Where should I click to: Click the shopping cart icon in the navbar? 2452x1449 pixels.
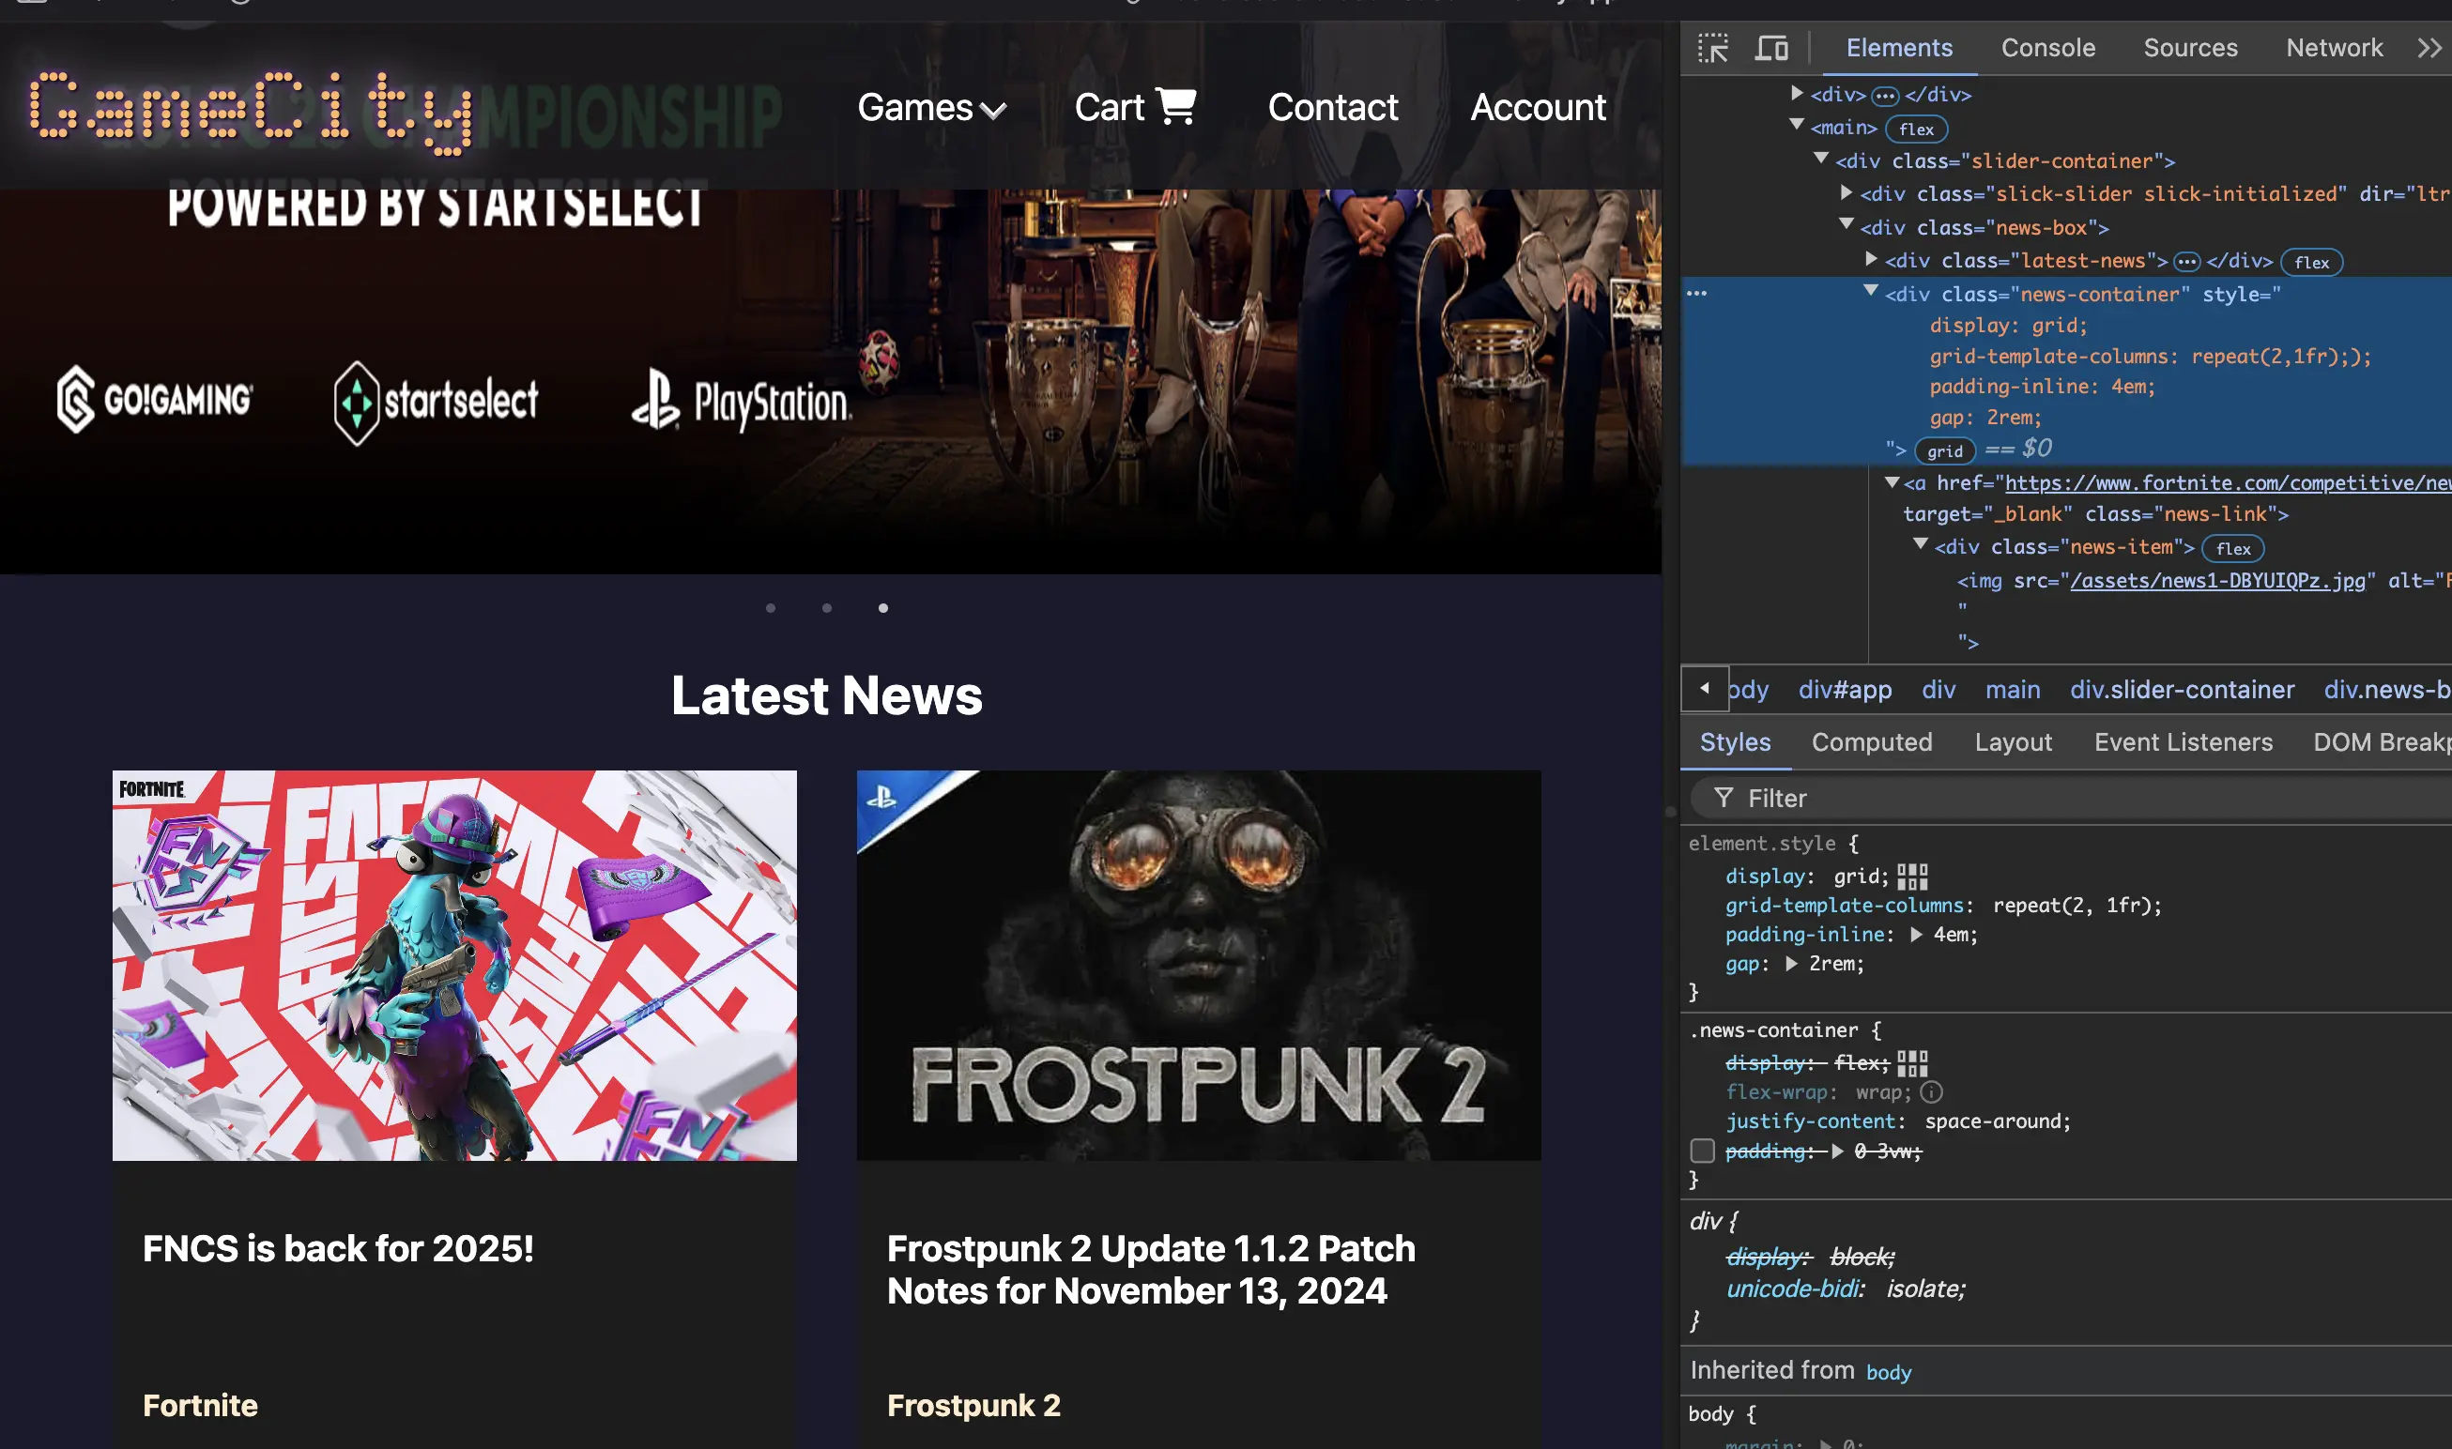pos(1175,106)
